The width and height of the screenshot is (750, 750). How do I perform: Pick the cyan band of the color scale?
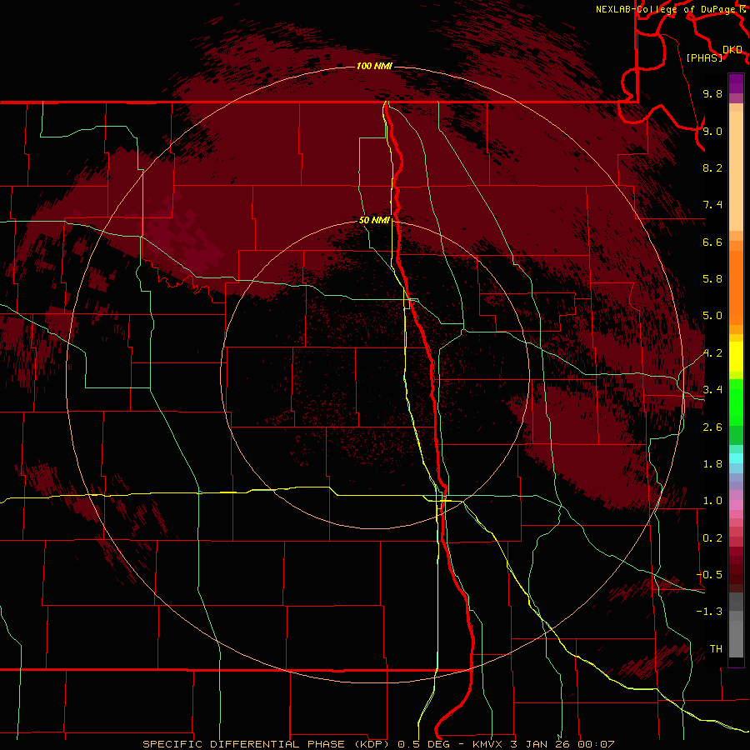pos(736,457)
